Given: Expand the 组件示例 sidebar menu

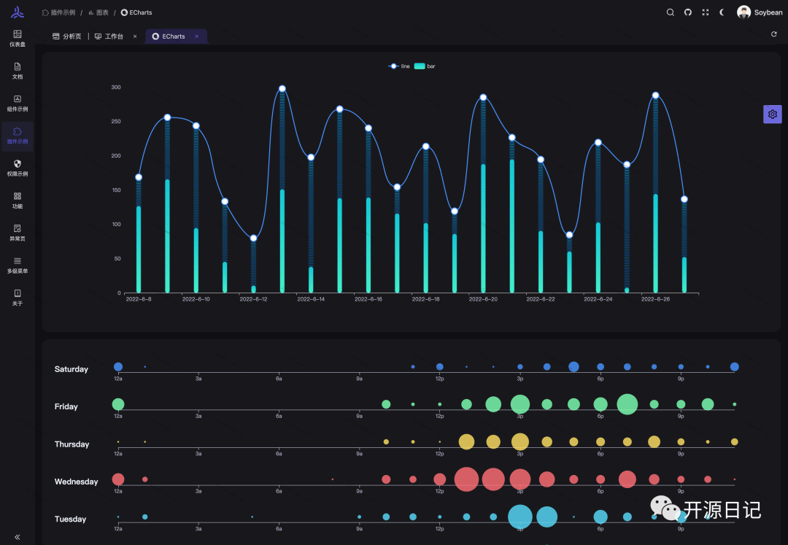Looking at the screenshot, I should [18, 104].
